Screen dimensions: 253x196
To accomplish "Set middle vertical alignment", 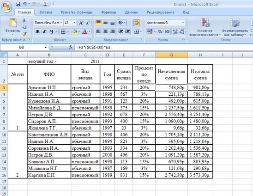I will 105,23.
